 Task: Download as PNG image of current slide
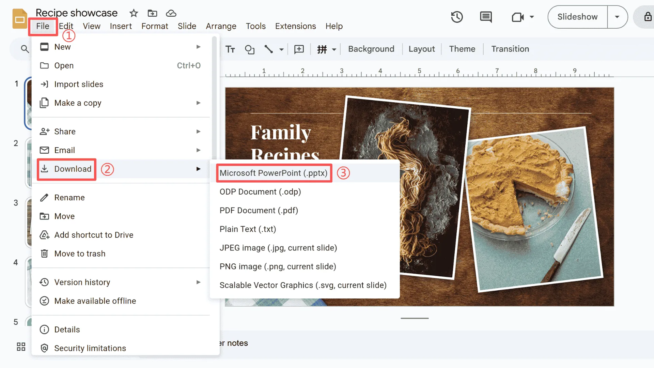click(x=305, y=267)
